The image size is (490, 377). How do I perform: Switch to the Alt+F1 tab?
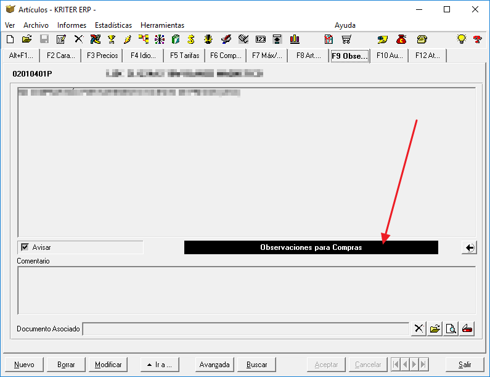pyautogui.click(x=21, y=56)
